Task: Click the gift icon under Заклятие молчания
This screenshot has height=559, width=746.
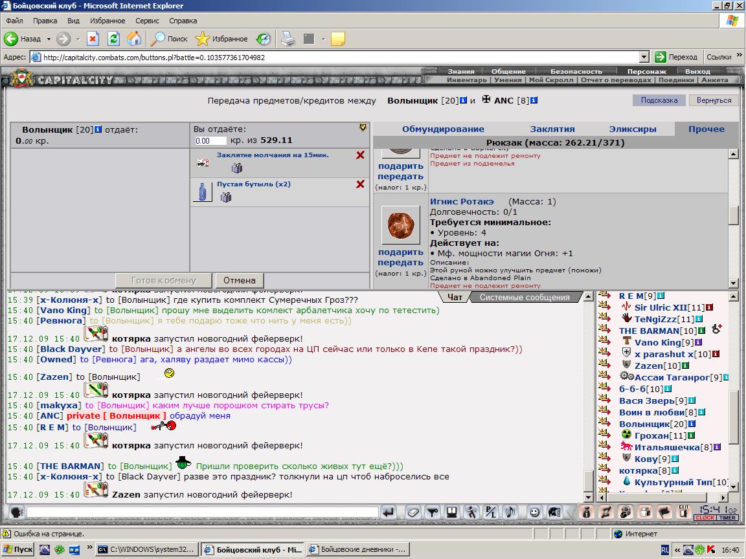Action: click(x=237, y=168)
